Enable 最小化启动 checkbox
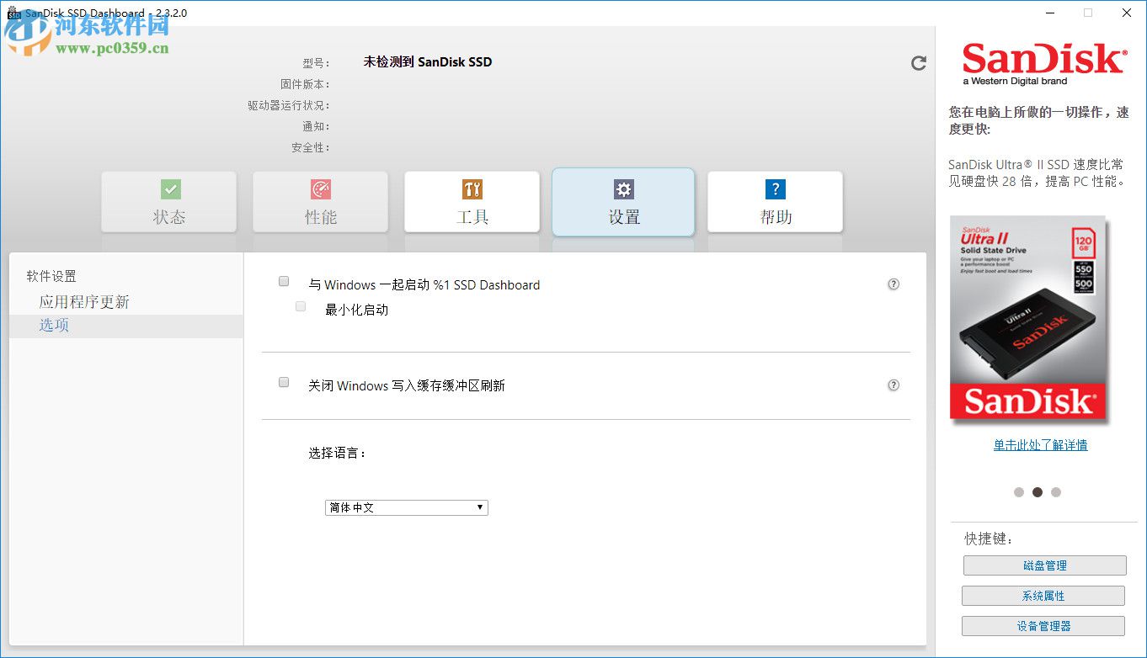Viewport: 1147px width, 658px height. [301, 306]
